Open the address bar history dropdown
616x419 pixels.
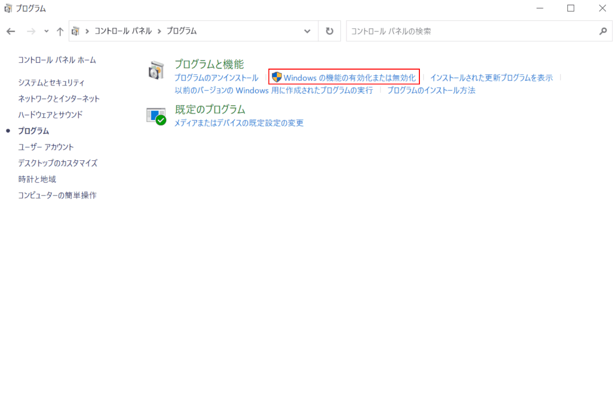(x=307, y=31)
